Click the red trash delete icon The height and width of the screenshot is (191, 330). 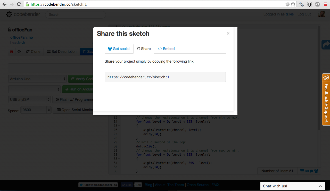[11, 52]
